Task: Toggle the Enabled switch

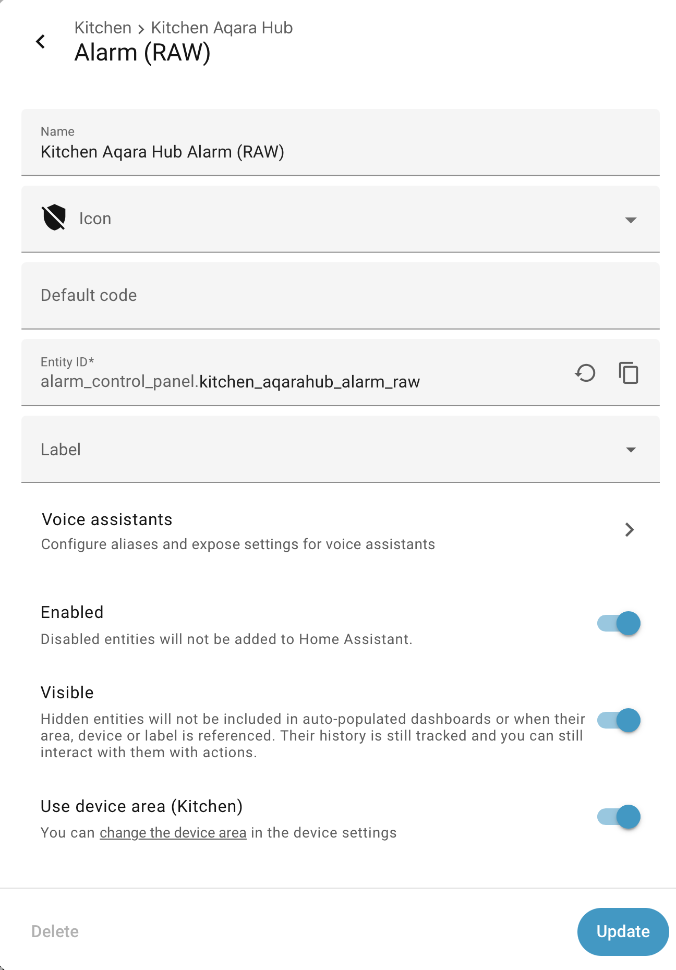Action: 619,623
